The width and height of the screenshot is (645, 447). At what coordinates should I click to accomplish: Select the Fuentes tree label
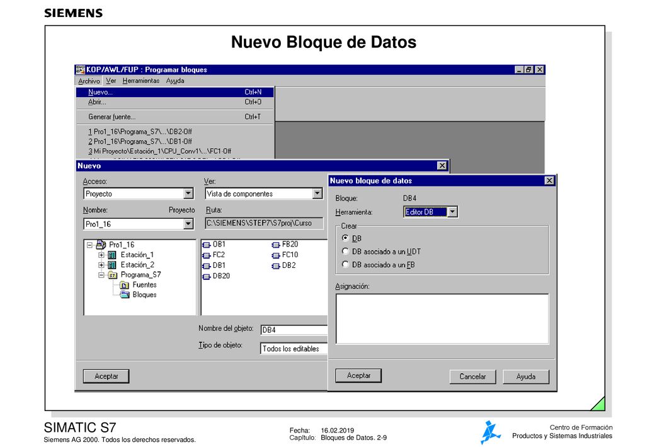[x=144, y=285]
